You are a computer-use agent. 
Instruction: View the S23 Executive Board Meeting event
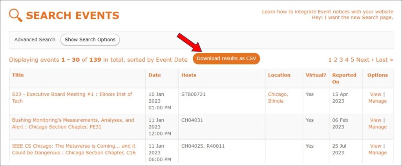click(x=376, y=95)
